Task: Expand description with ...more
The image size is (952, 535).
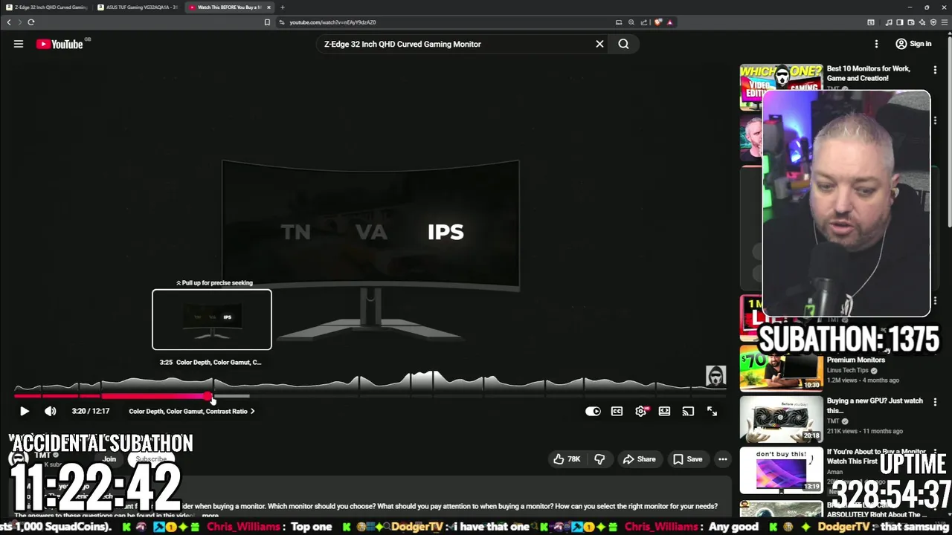Action: (210, 515)
